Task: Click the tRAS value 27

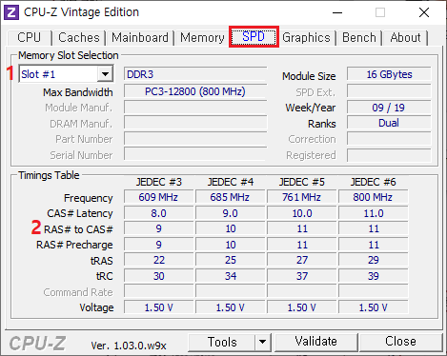Action: click(x=301, y=260)
